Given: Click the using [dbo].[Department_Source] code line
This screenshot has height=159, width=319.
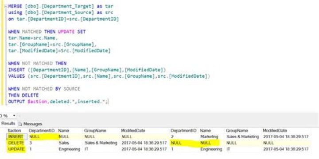Looking at the screenshot, I should point(61,12).
